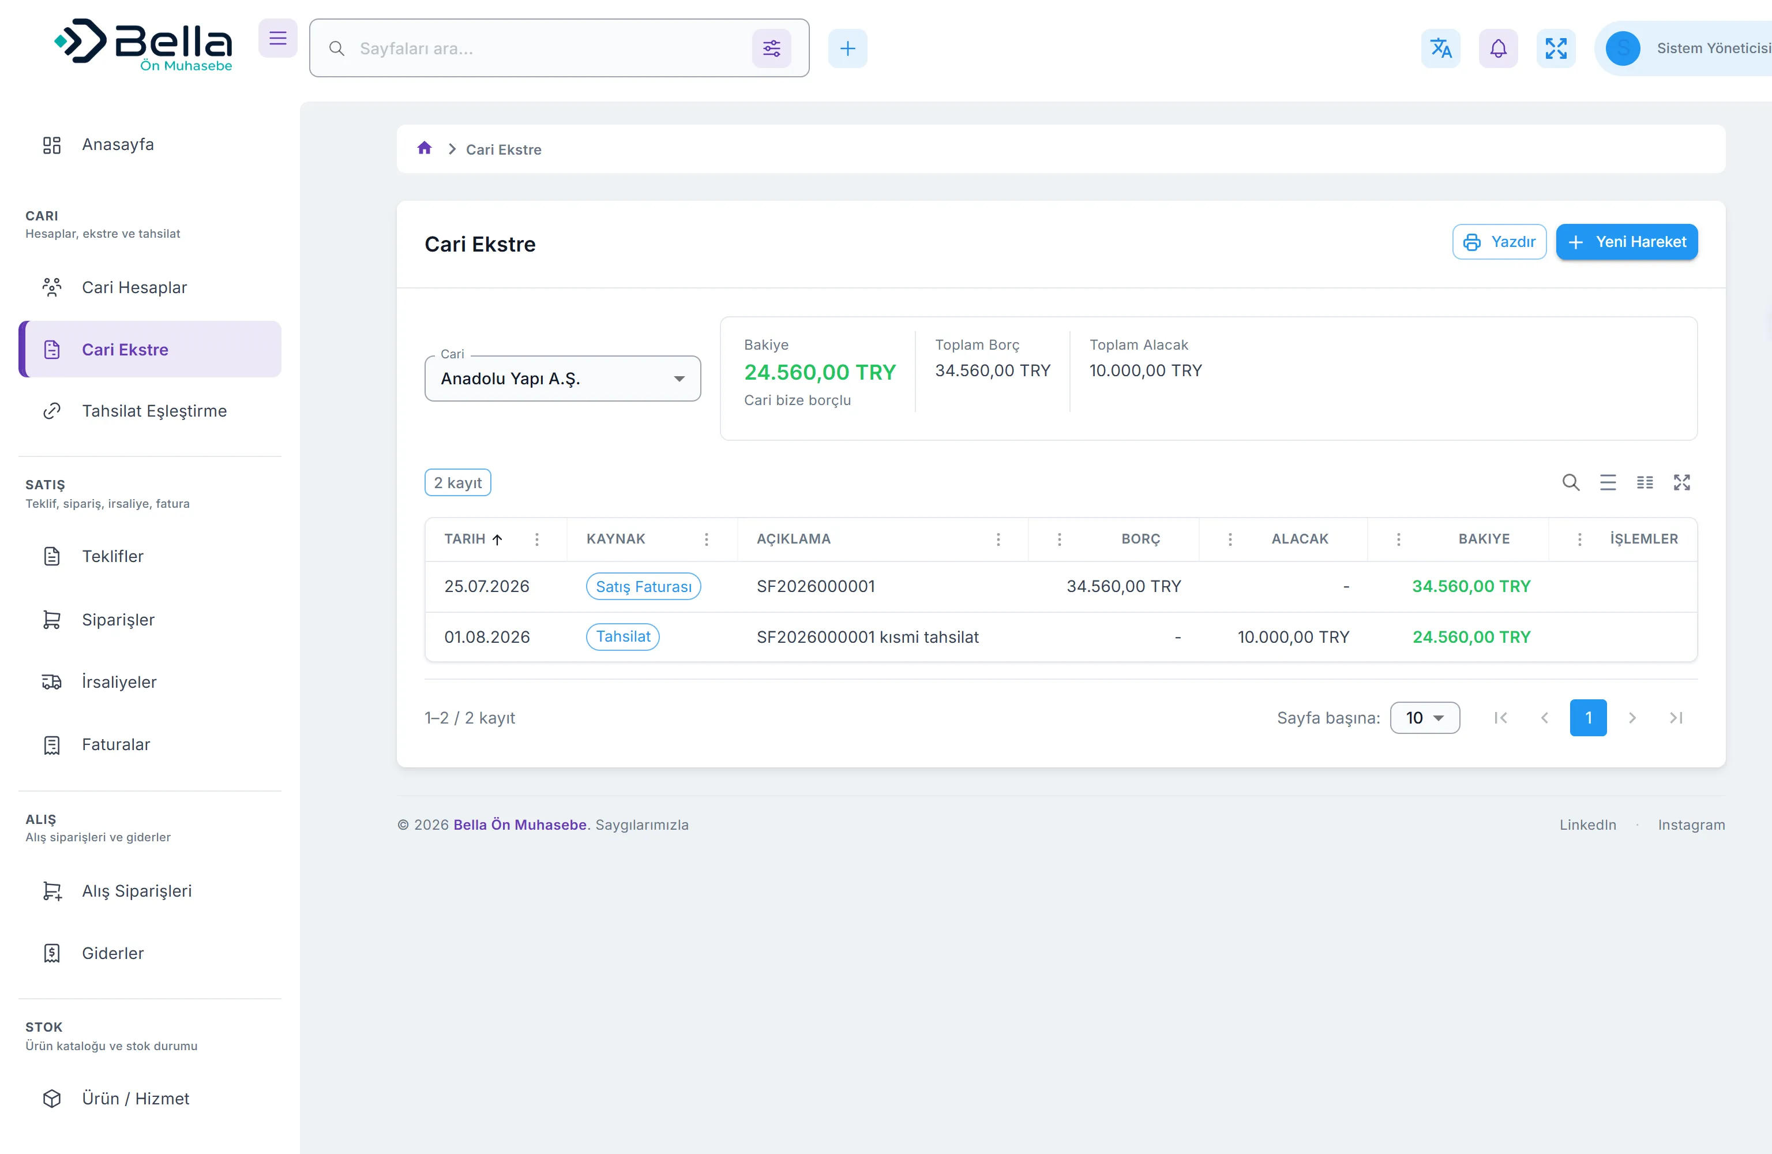Click the Satış Faturası source tag

[x=643, y=586]
